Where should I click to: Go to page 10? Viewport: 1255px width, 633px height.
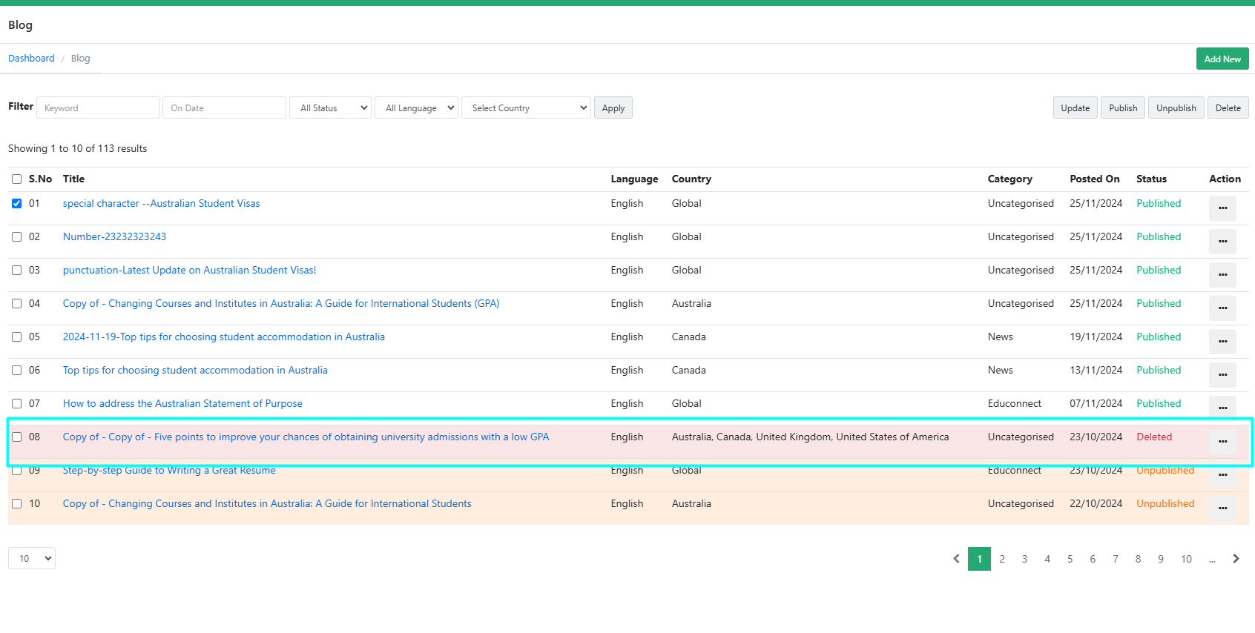(1187, 559)
